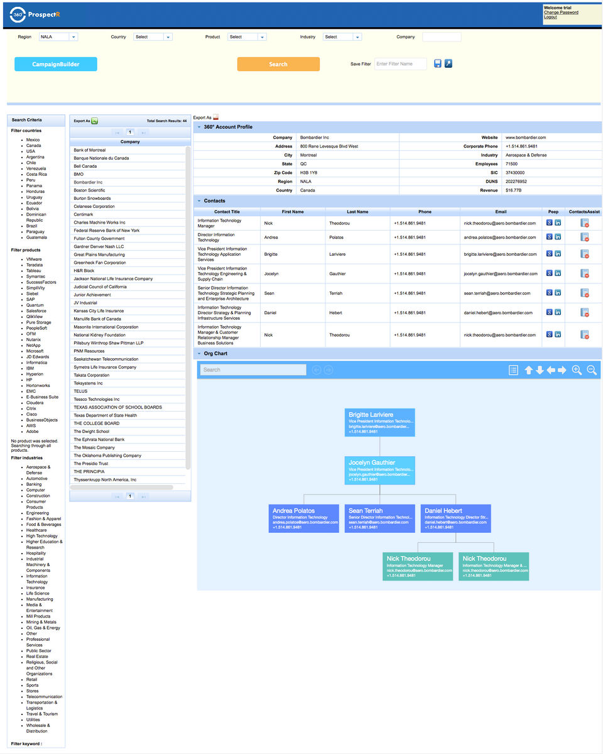Collapse the 360° Account Profile section
The height and width of the screenshot is (754, 603).
(199, 127)
